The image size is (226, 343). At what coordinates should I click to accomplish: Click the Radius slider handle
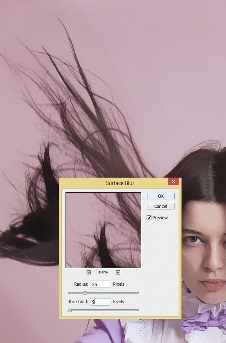pos(85,293)
